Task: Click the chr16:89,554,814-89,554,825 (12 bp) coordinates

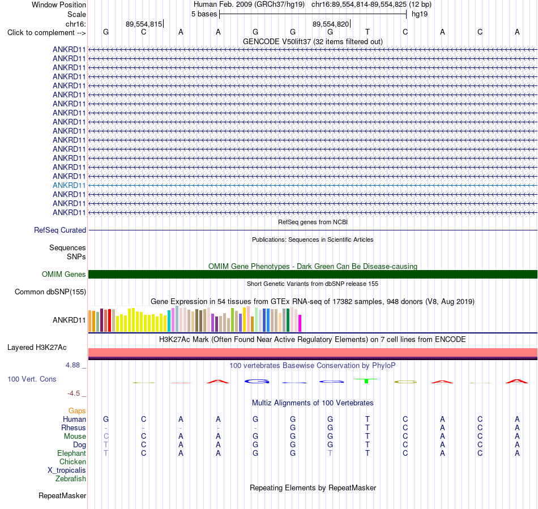Action: [x=372, y=5]
